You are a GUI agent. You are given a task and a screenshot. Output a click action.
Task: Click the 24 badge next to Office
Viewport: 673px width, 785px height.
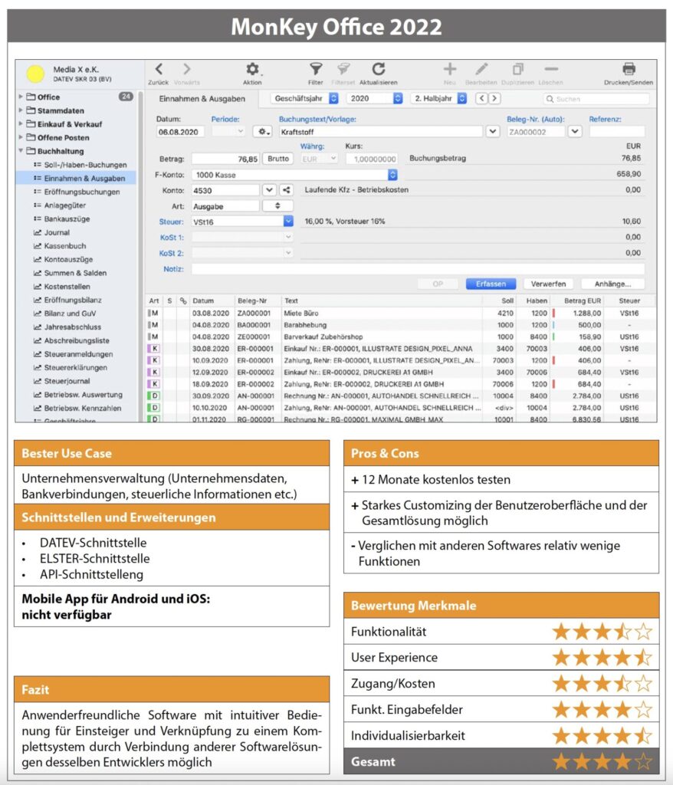point(126,96)
